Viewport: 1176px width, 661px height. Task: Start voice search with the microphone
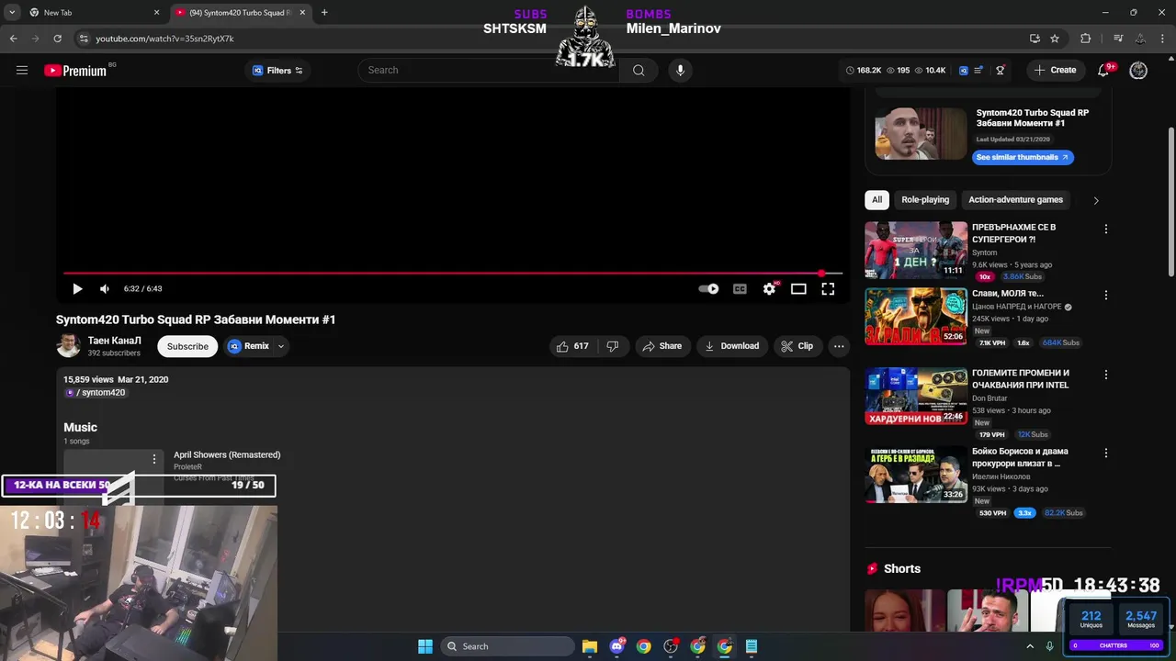coord(680,70)
